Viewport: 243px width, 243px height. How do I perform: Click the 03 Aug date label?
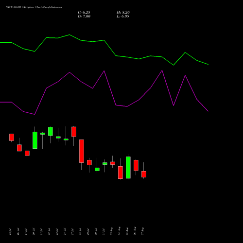click(x=112, y=231)
